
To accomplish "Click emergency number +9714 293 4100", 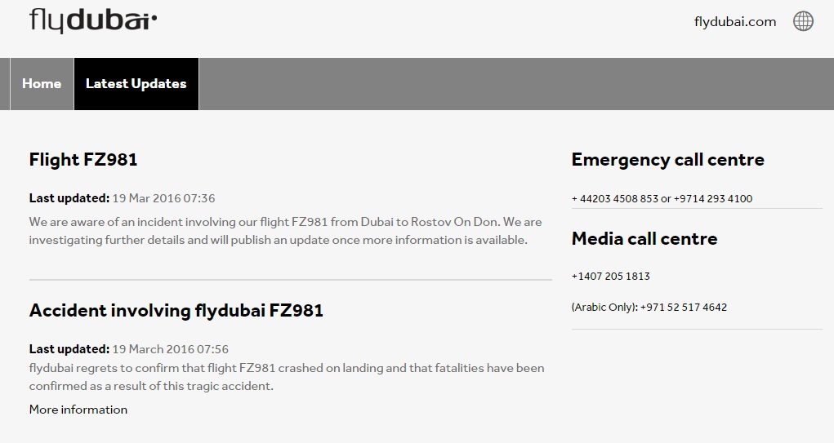I will pyautogui.click(x=712, y=198).
